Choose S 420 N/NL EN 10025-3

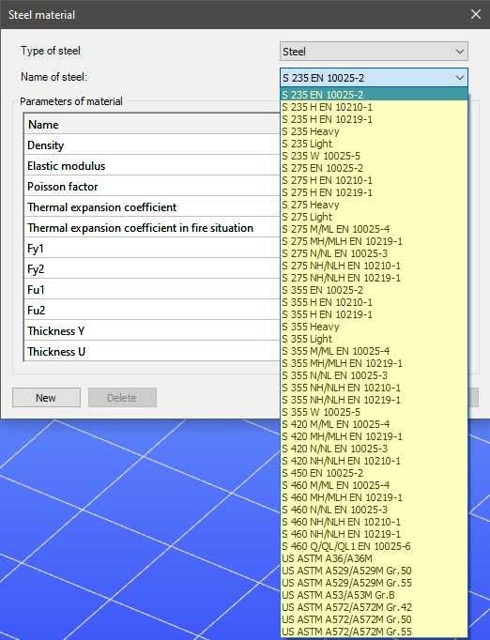(374, 449)
